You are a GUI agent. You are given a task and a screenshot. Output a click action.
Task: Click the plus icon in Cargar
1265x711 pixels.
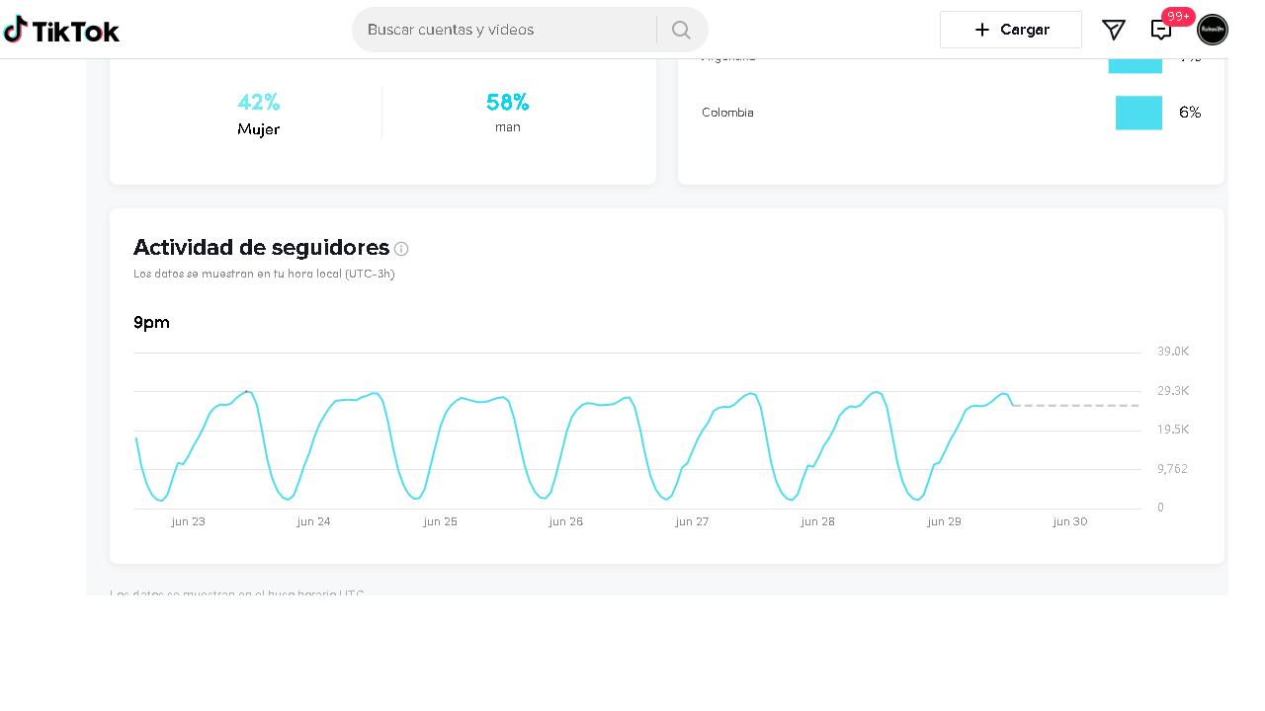[x=981, y=30]
